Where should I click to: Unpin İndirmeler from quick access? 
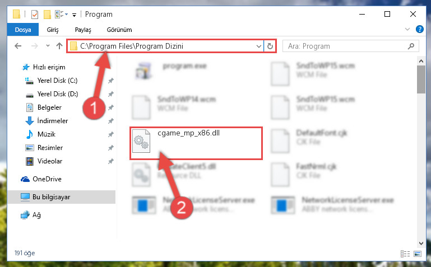[x=111, y=121]
